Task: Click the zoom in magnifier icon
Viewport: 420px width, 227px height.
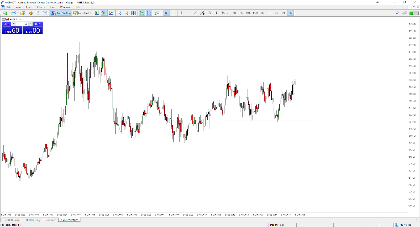Action: pos(119,13)
